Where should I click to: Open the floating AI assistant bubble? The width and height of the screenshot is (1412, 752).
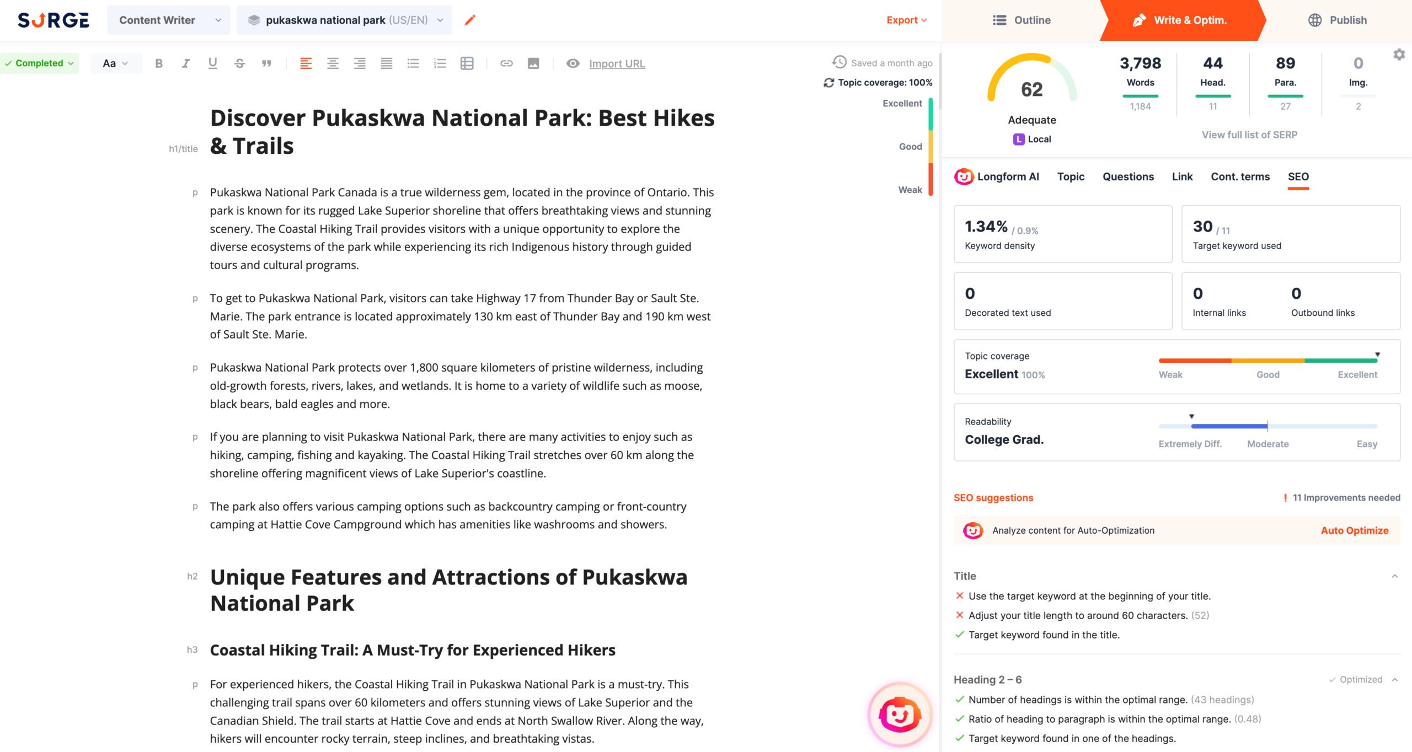pyautogui.click(x=900, y=715)
